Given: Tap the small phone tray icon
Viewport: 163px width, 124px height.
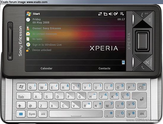Looking at the screenshot, I should pyautogui.click(x=123, y=62).
